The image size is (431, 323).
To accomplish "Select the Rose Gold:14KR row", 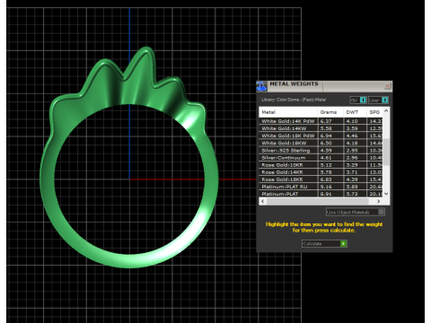I will click(321, 172).
